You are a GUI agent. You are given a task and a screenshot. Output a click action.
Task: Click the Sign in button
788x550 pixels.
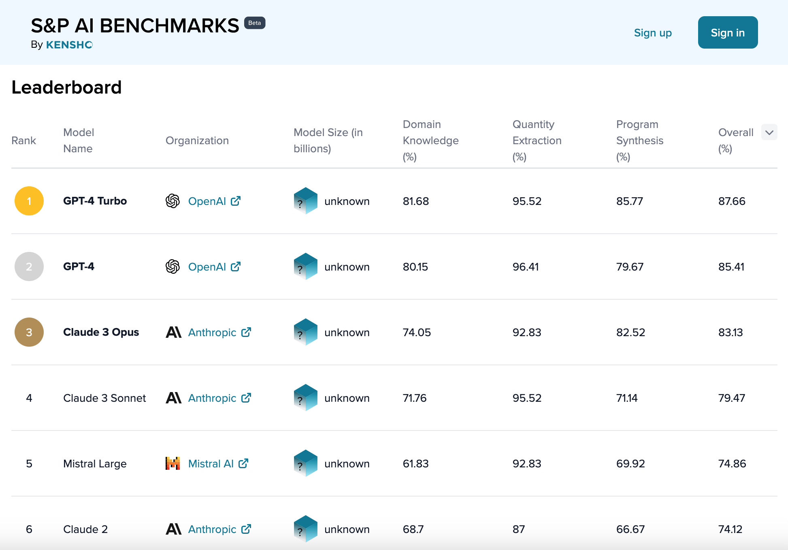tap(728, 32)
